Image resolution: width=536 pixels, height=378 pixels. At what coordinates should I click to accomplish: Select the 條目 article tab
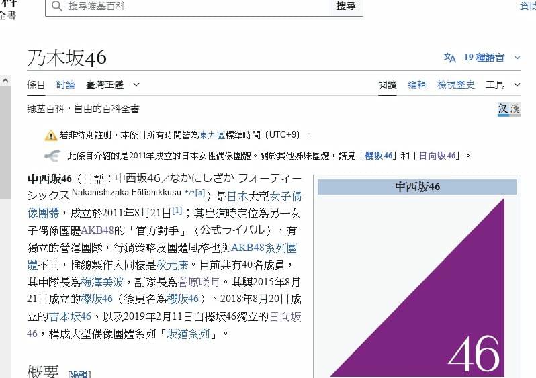coord(36,85)
